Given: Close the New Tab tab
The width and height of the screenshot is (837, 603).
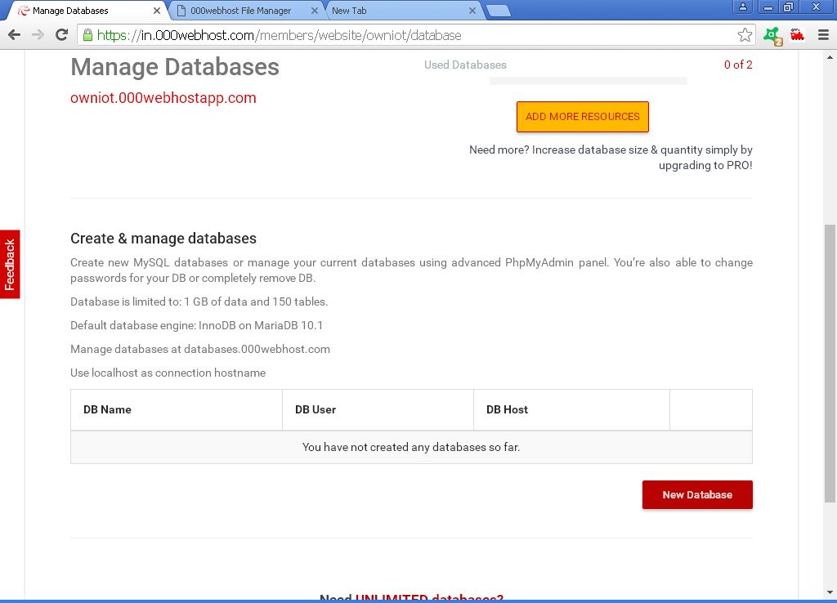Looking at the screenshot, I should (472, 11).
